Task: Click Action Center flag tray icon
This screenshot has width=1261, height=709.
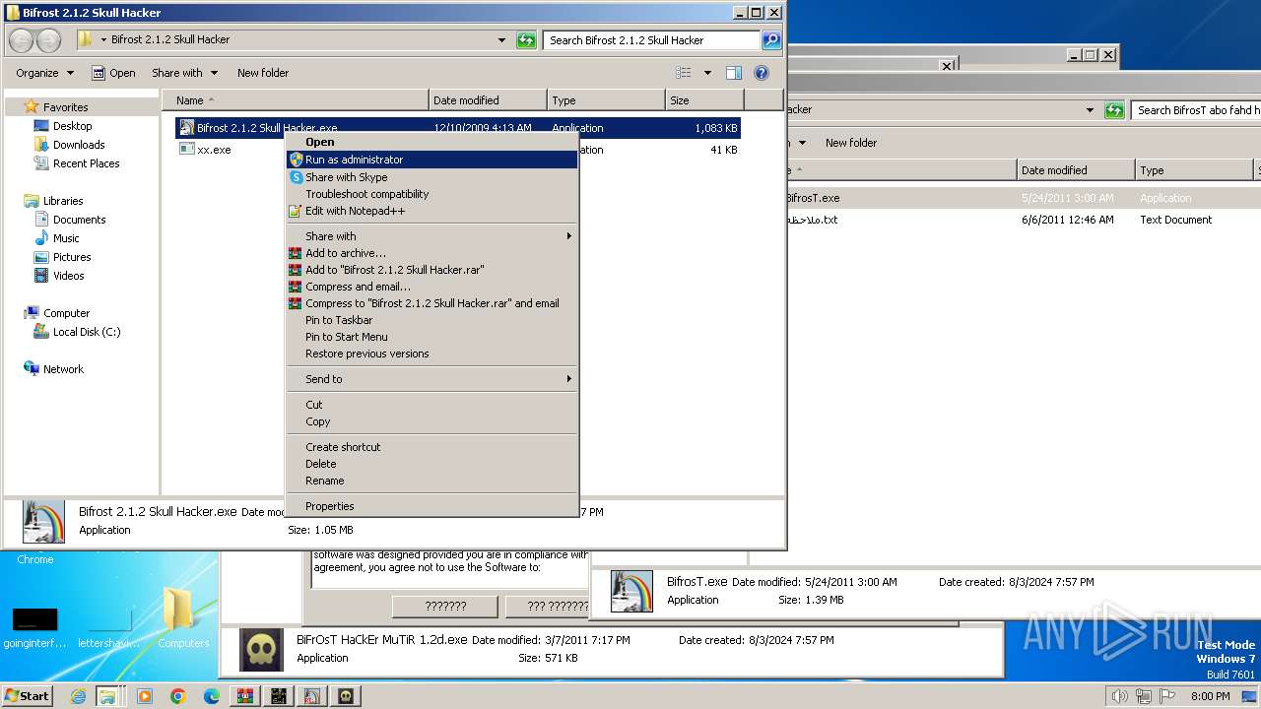Action: pos(1168,696)
